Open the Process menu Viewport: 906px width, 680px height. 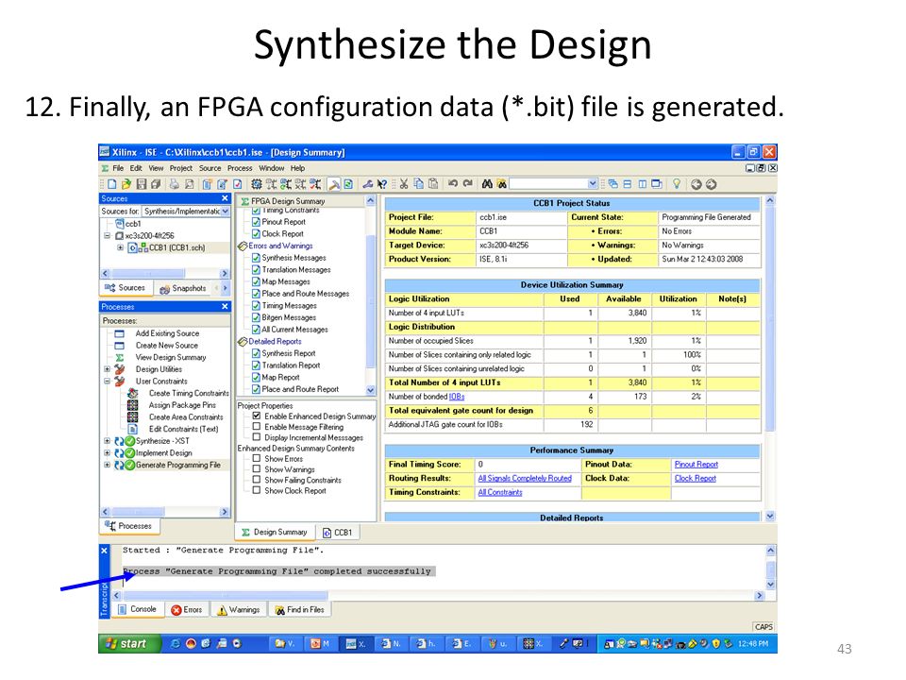pyautogui.click(x=240, y=168)
